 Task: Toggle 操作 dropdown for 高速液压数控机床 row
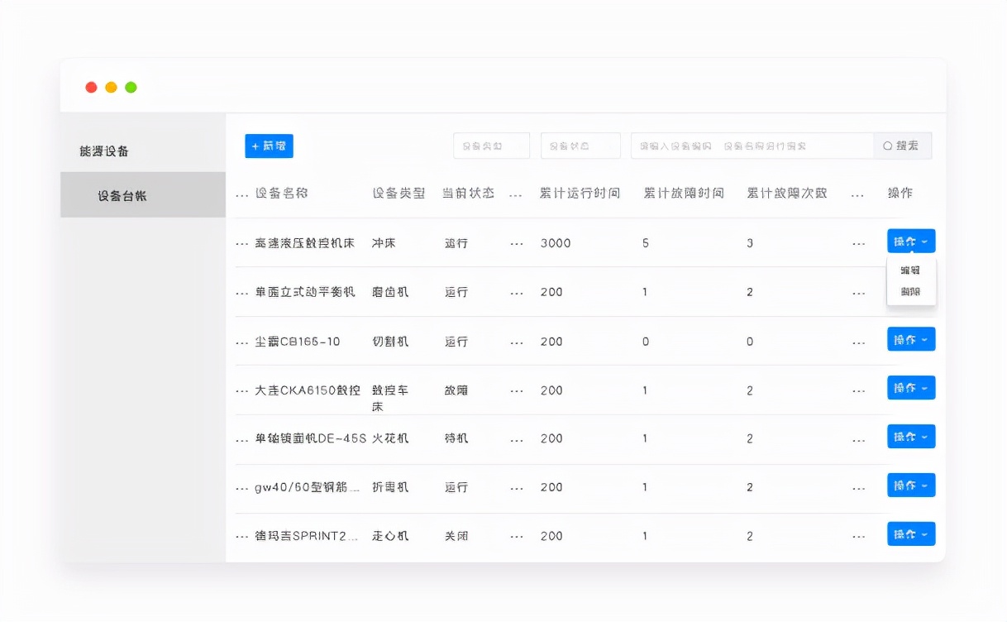911,242
